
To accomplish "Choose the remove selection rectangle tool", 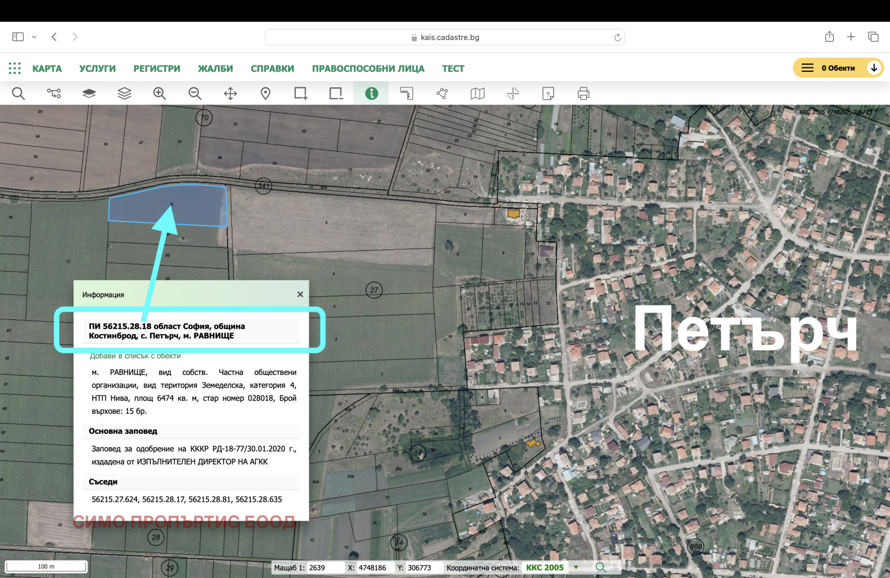I will pyautogui.click(x=336, y=93).
